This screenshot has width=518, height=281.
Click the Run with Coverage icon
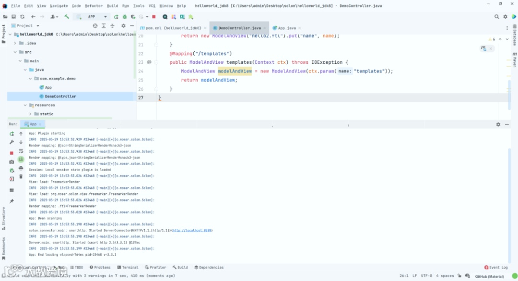coord(133,17)
